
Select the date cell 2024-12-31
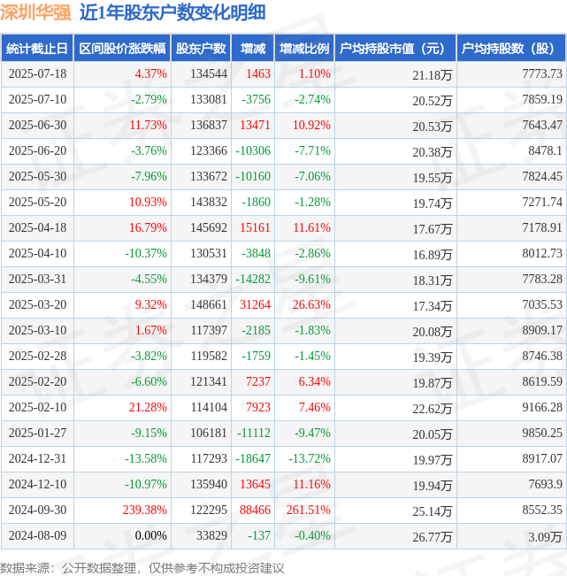tap(37, 459)
